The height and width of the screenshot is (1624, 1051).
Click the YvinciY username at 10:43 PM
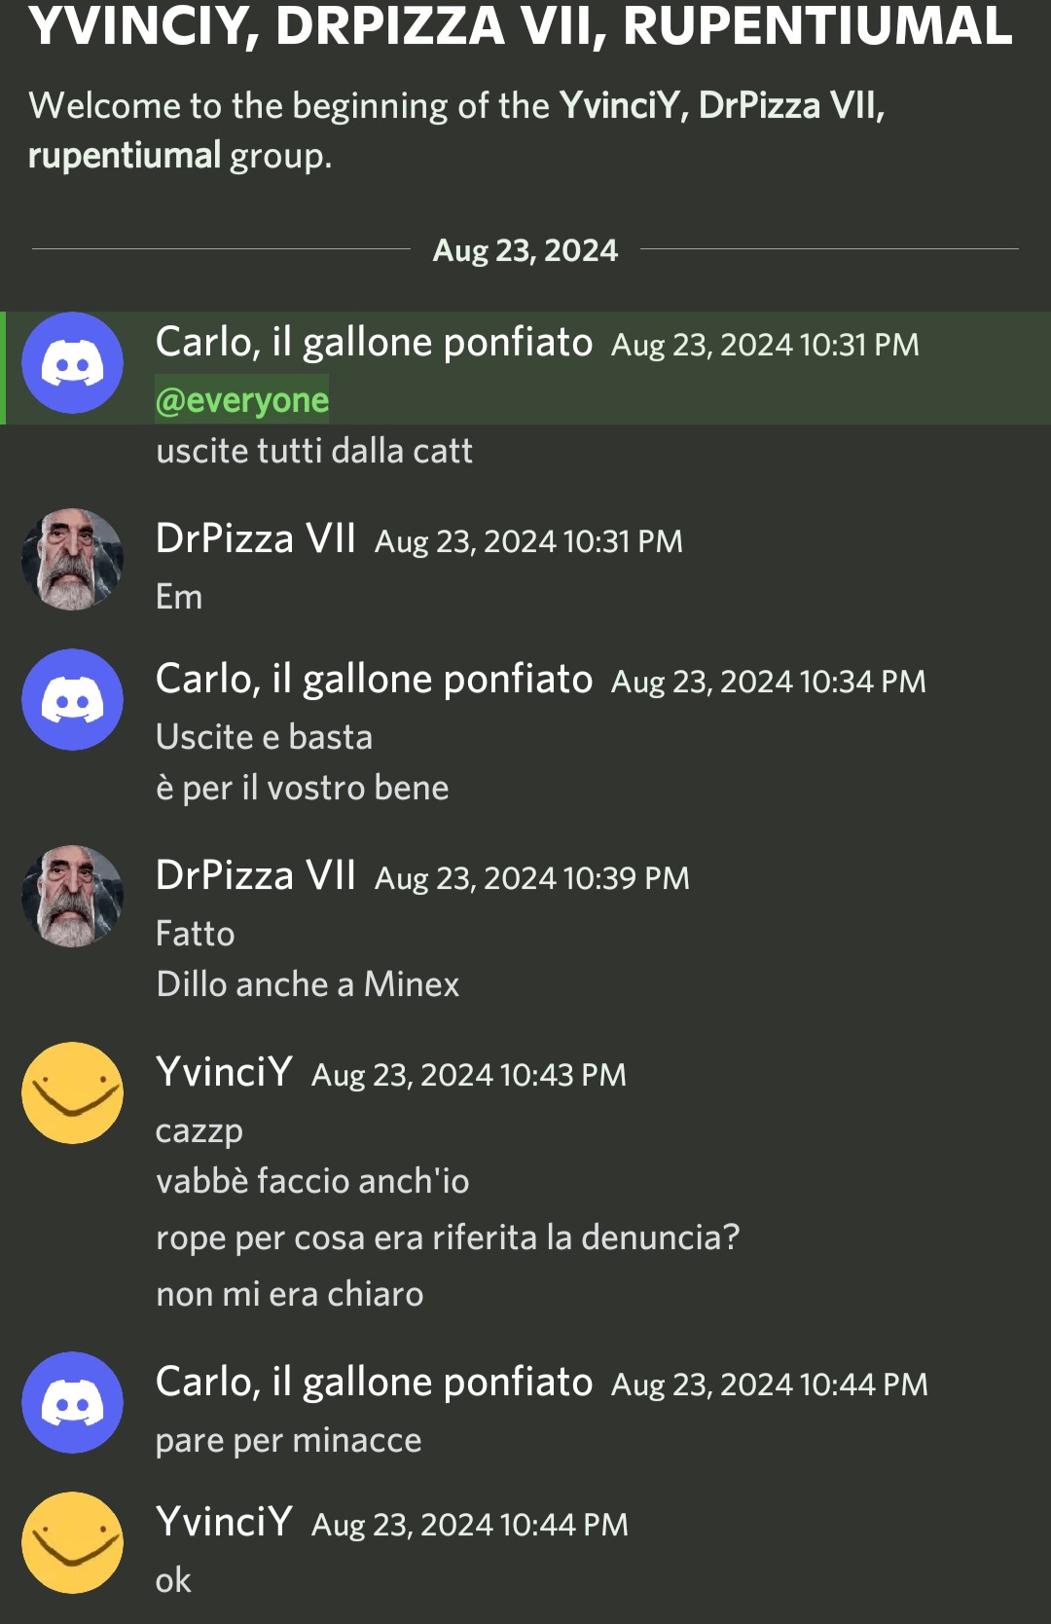[224, 1072]
